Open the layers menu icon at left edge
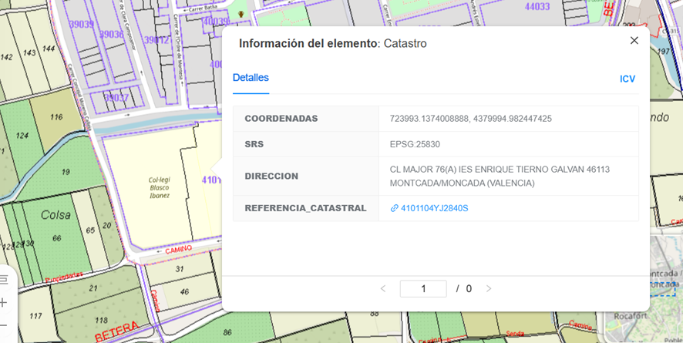 click(4, 280)
